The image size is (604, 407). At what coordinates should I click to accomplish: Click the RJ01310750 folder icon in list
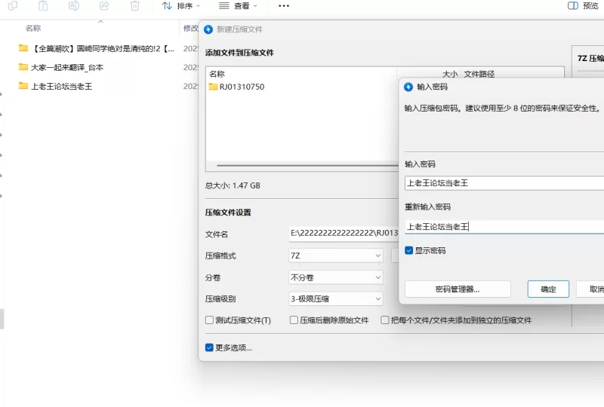pyautogui.click(x=214, y=87)
